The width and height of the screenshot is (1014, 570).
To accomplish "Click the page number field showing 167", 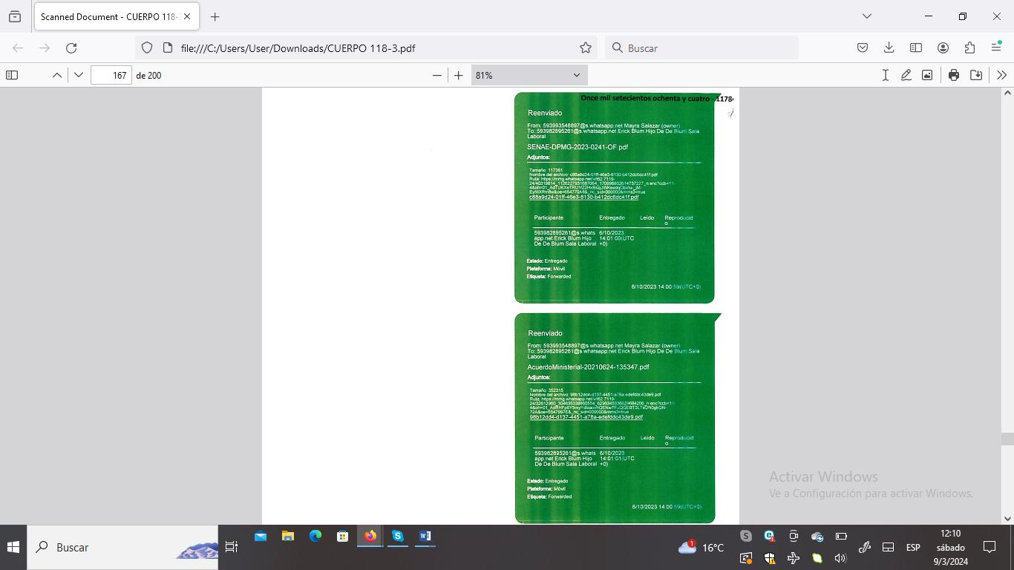I will [x=111, y=75].
